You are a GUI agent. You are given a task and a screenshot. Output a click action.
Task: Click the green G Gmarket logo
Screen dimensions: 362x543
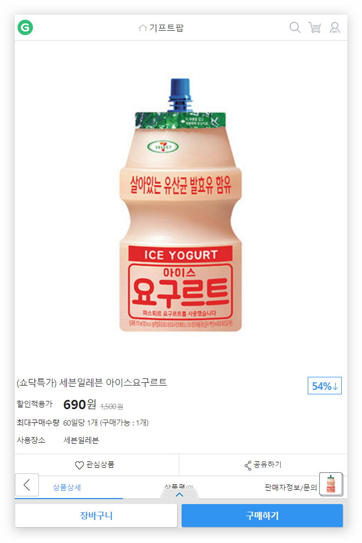[25, 27]
